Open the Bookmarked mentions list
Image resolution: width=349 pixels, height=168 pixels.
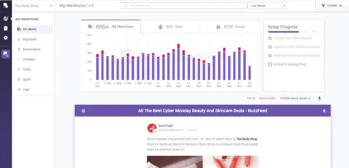(x=31, y=49)
